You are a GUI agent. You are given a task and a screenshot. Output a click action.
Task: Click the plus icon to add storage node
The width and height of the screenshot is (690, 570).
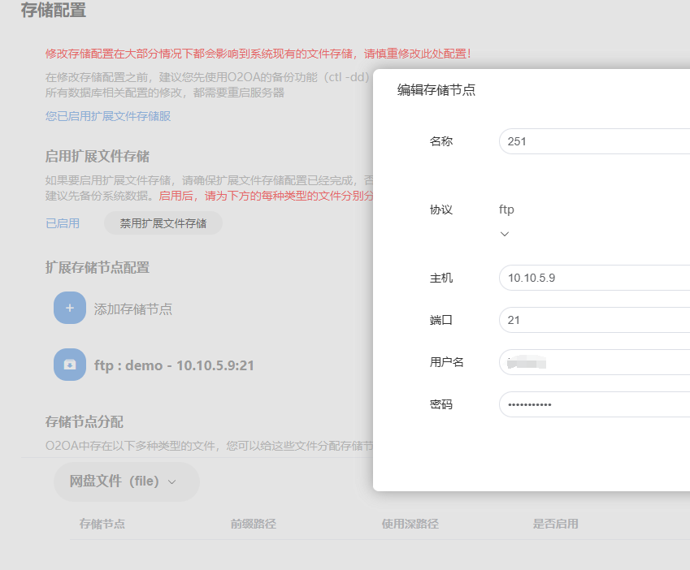69,309
